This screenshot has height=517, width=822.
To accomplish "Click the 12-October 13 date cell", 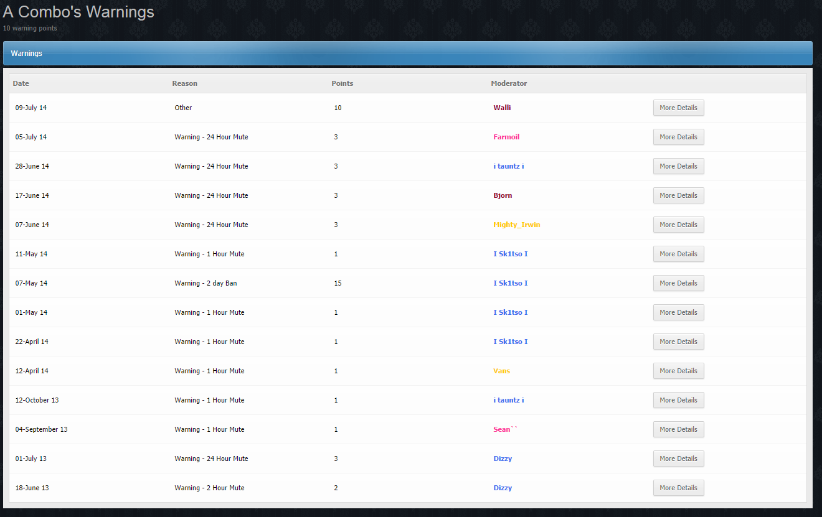I will pos(37,400).
